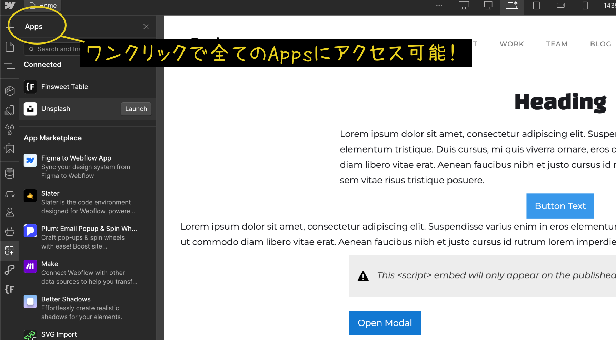Select the Heading element on canvas
The width and height of the screenshot is (616, 340).
[560, 102]
